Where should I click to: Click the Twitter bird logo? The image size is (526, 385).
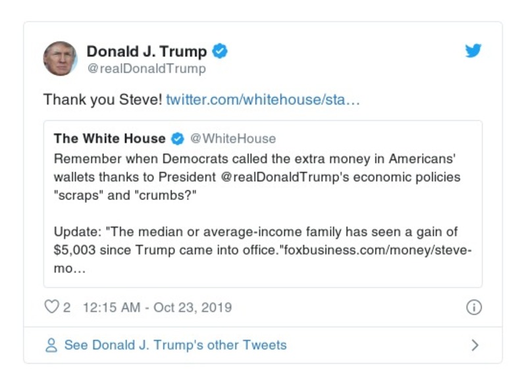point(473,51)
